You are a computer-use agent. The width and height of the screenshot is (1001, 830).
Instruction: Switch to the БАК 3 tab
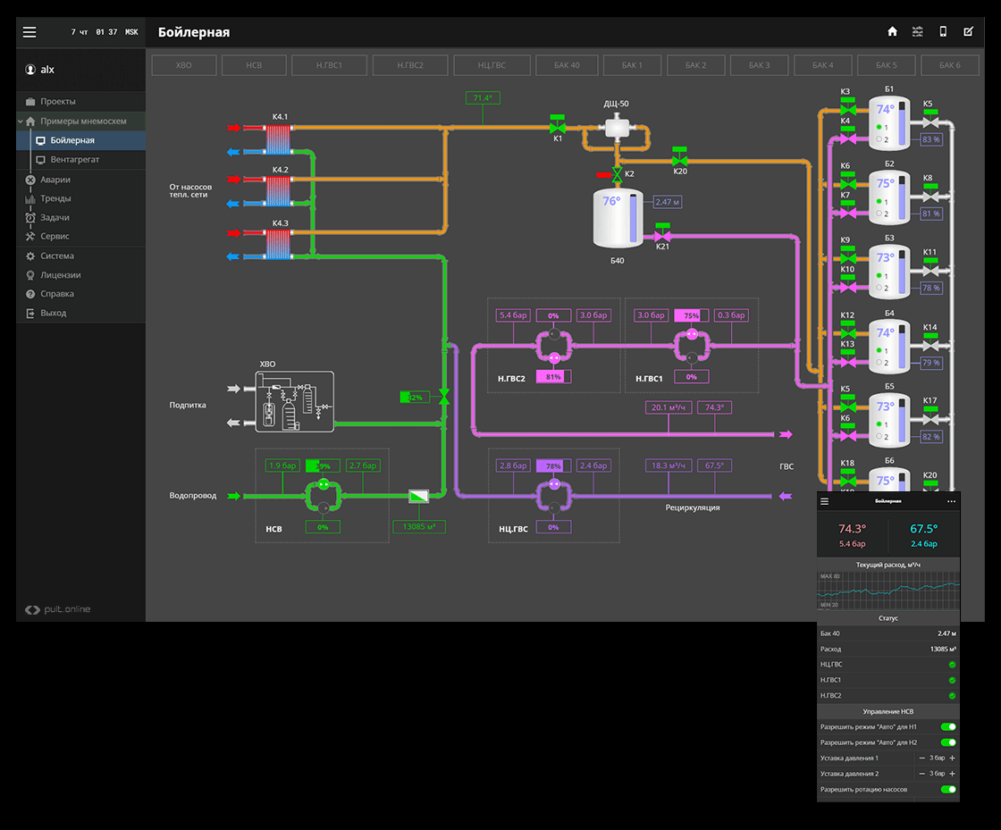[x=759, y=65]
